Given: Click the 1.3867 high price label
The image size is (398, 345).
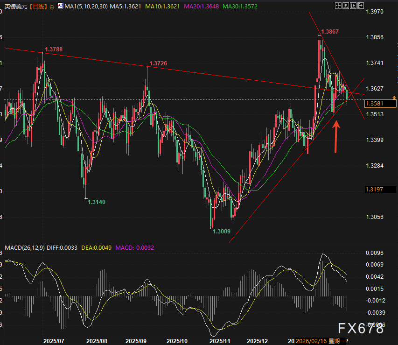Looking at the screenshot, I should [330, 32].
